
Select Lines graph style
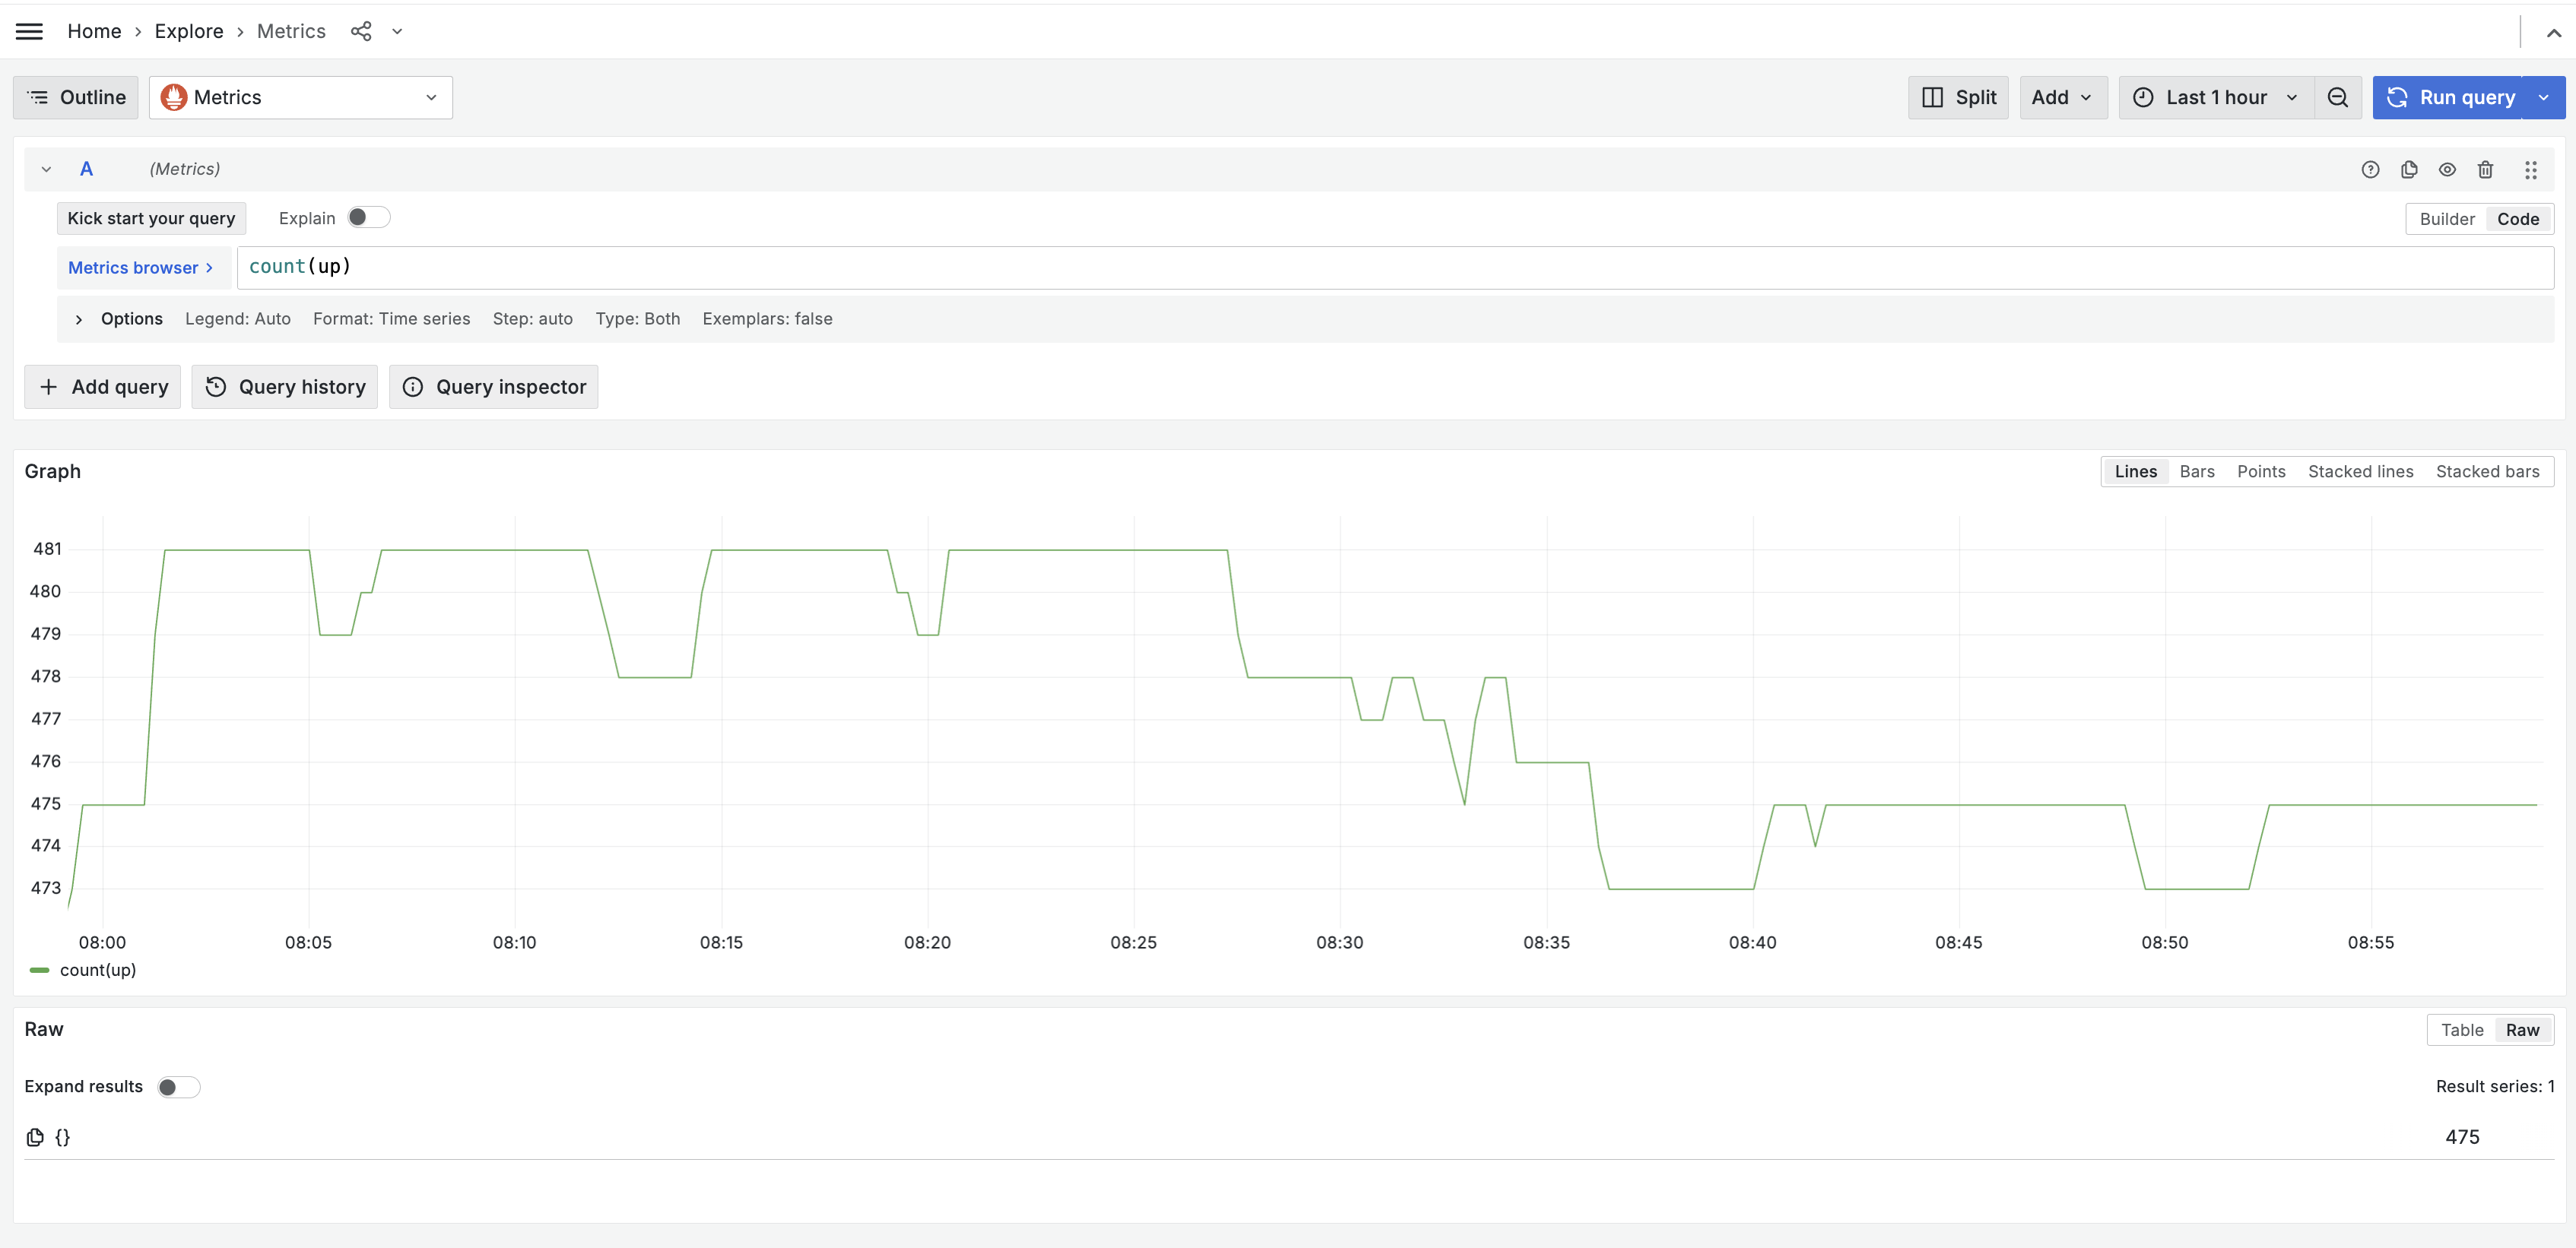(x=2135, y=471)
